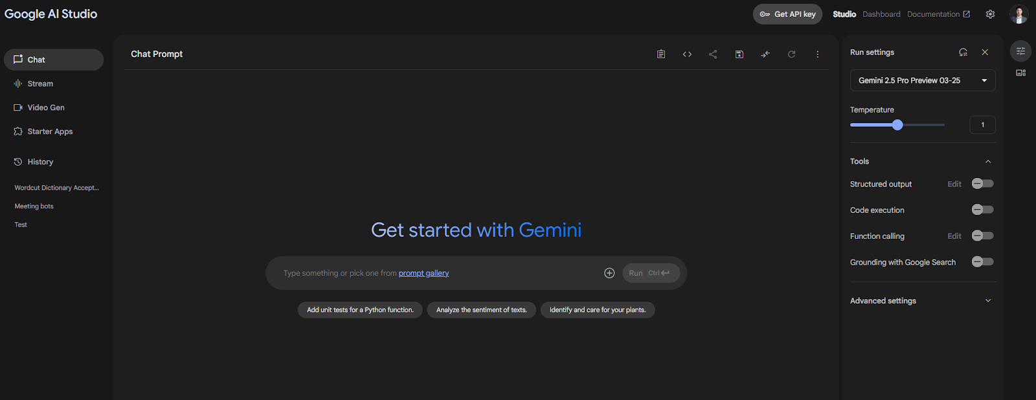Click the Run button
This screenshot has height=400, width=1036.
tap(651, 273)
